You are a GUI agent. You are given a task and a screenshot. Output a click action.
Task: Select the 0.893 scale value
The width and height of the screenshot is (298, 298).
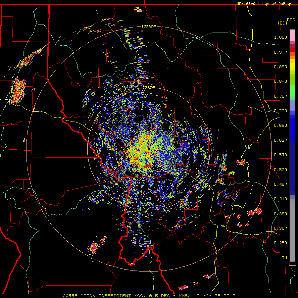pos(280,67)
